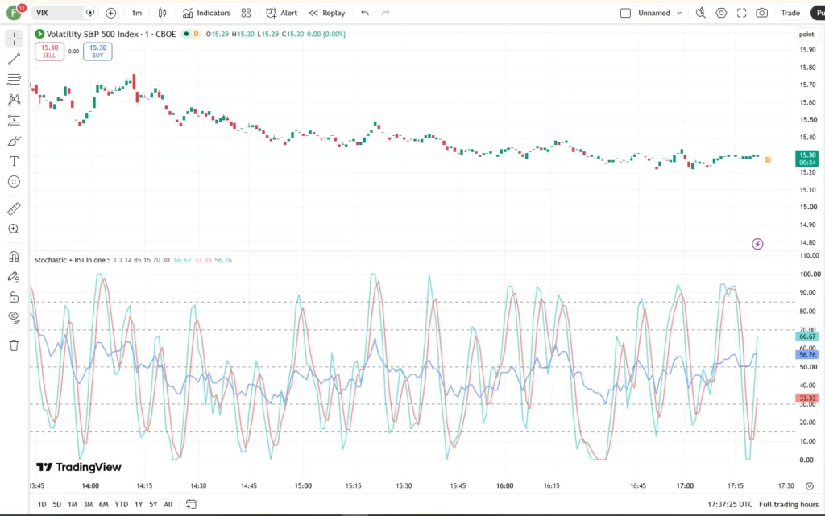Select the 1Y date range

(x=139, y=504)
